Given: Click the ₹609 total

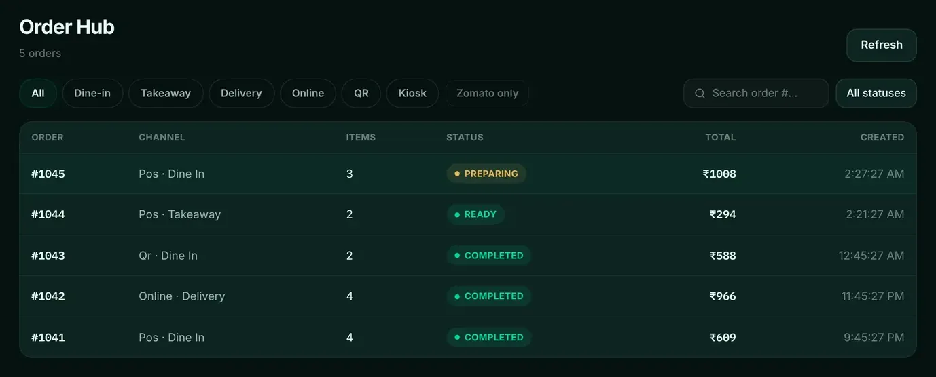Looking at the screenshot, I should point(723,337).
